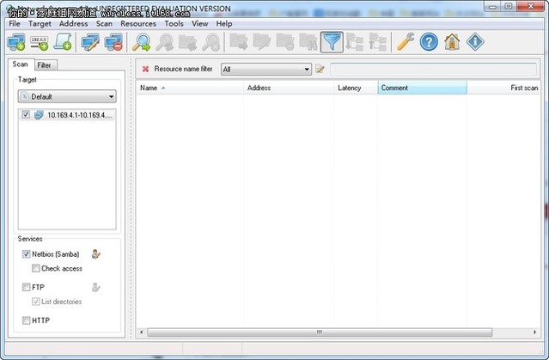Viewport: 549px width, 360px height.
Task: Open the Resources menu
Action: [x=138, y=24]
